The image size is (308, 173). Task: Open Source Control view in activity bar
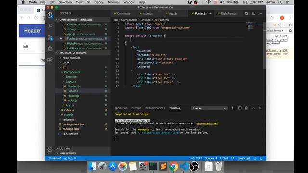point(50,37)
